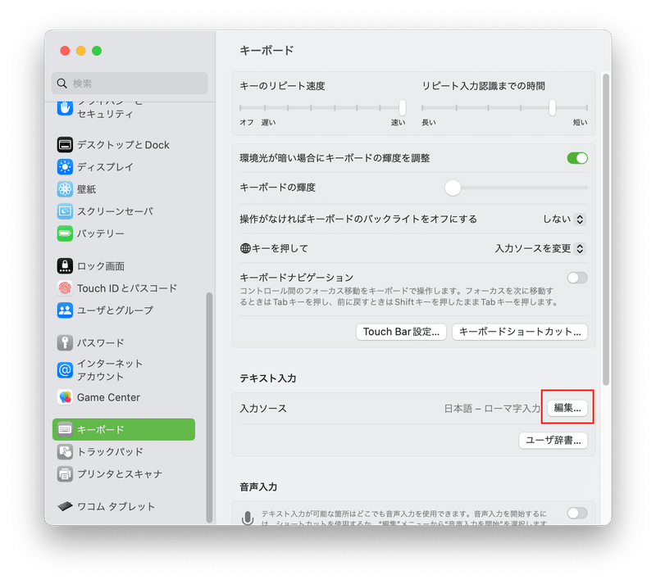Click the Touch Bar設定 button
Image resolution: width=656 pixels, height=584 pixels.
point(401,332)
